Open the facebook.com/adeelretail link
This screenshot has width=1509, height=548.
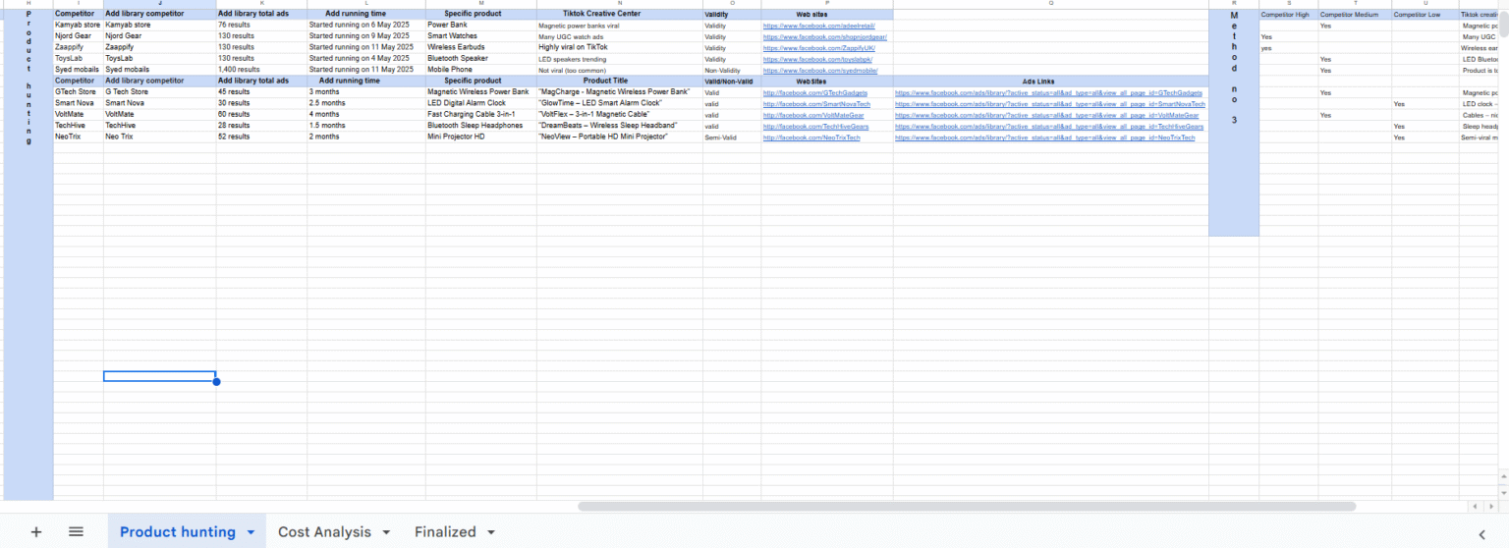(818, 26)
